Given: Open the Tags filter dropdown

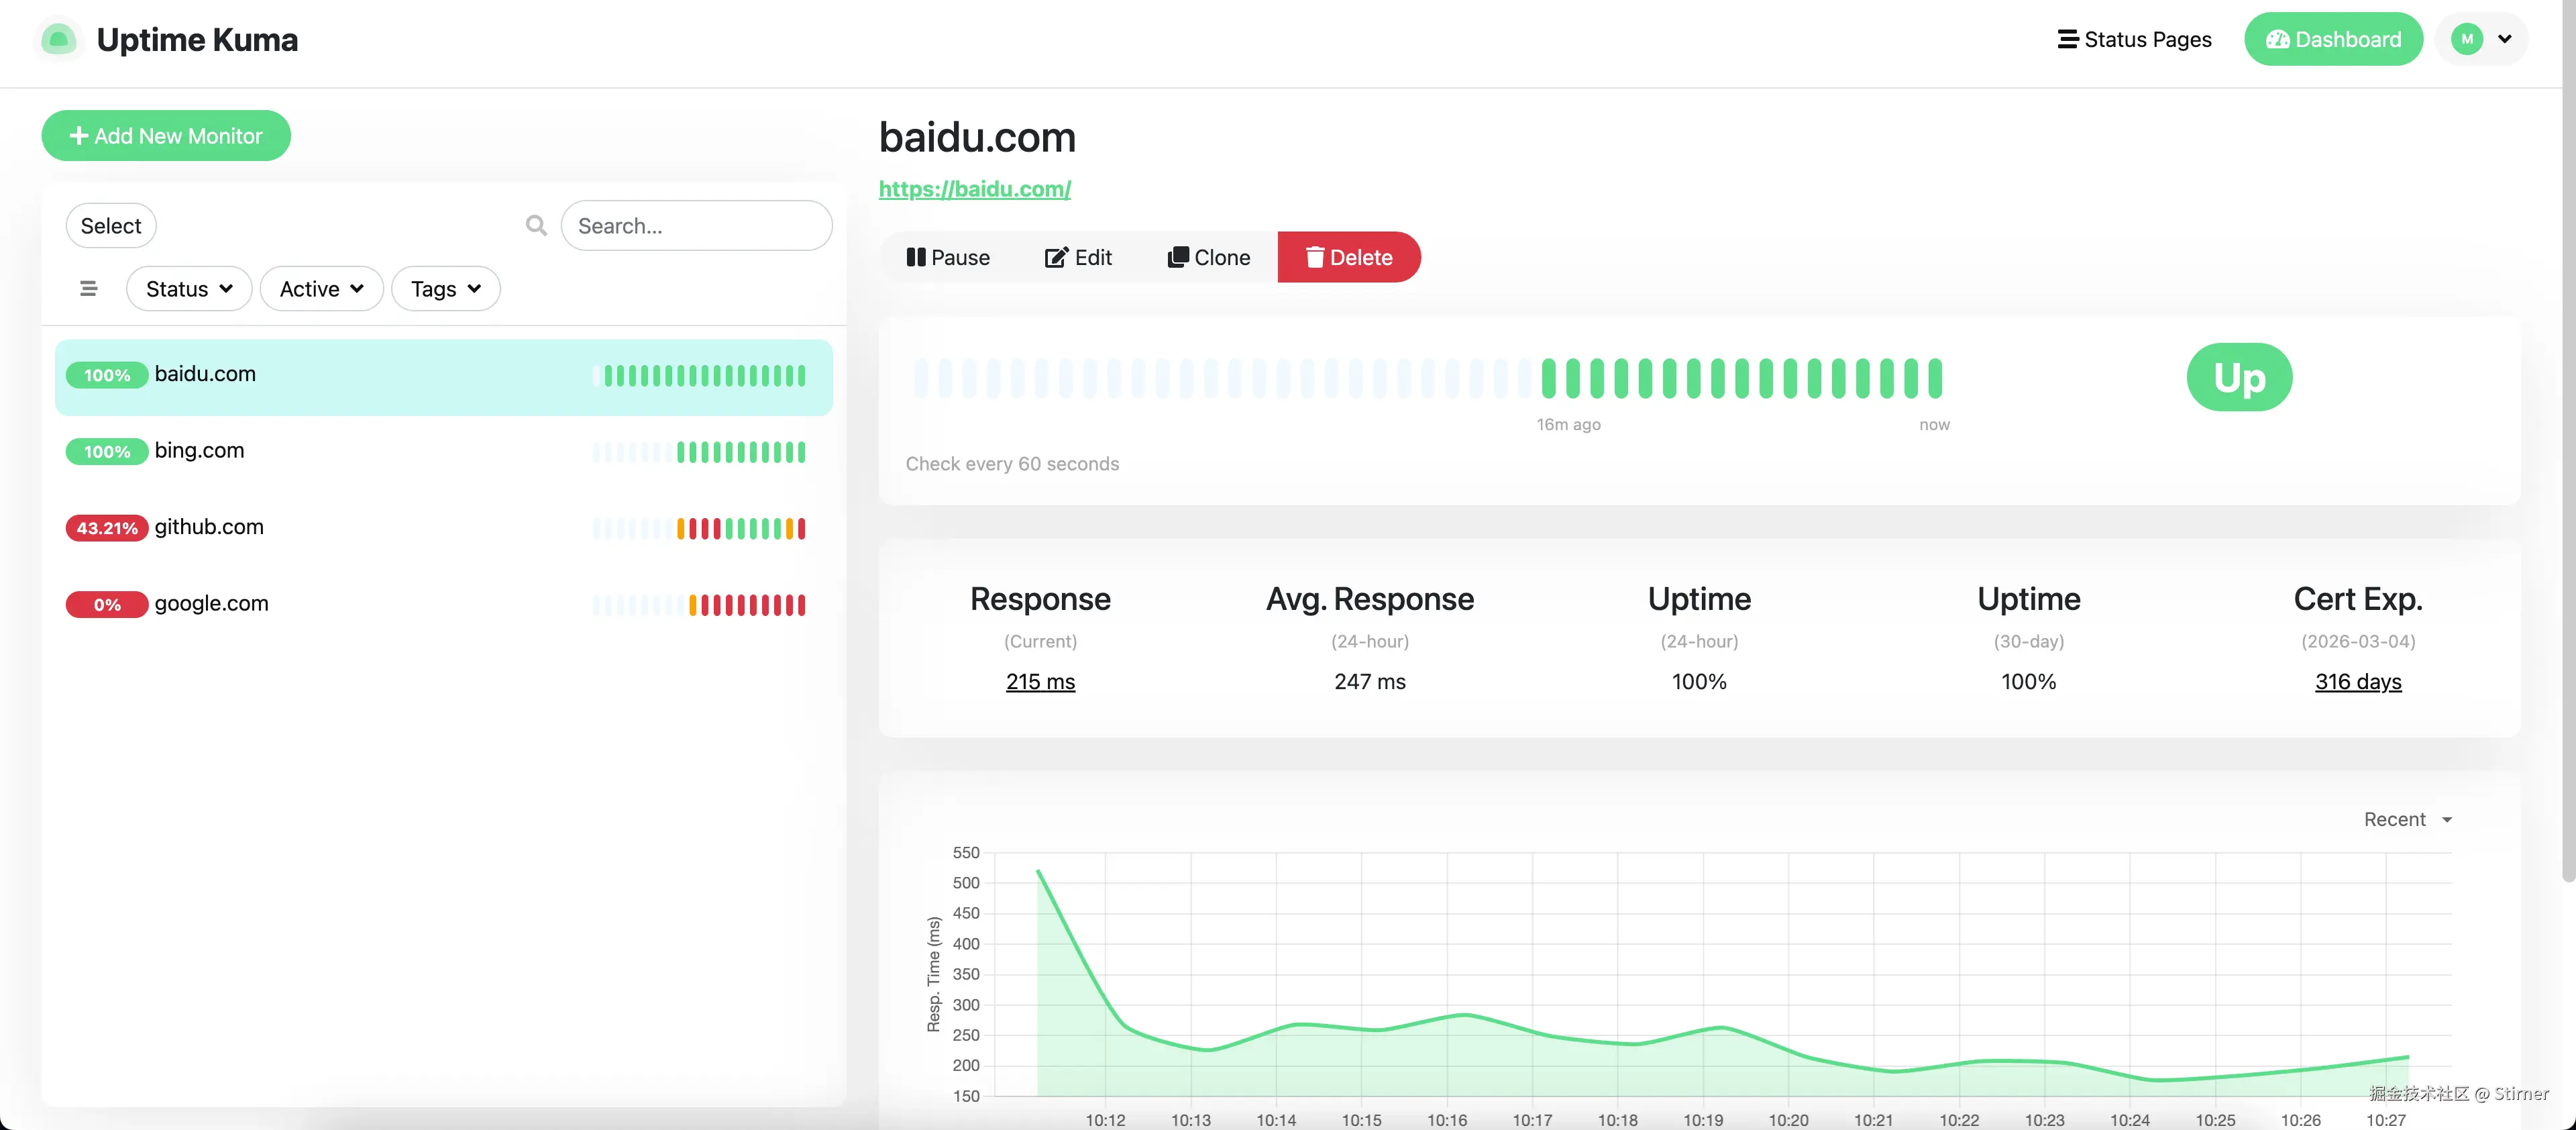Looking at the screenshot, I should point(445,289).
